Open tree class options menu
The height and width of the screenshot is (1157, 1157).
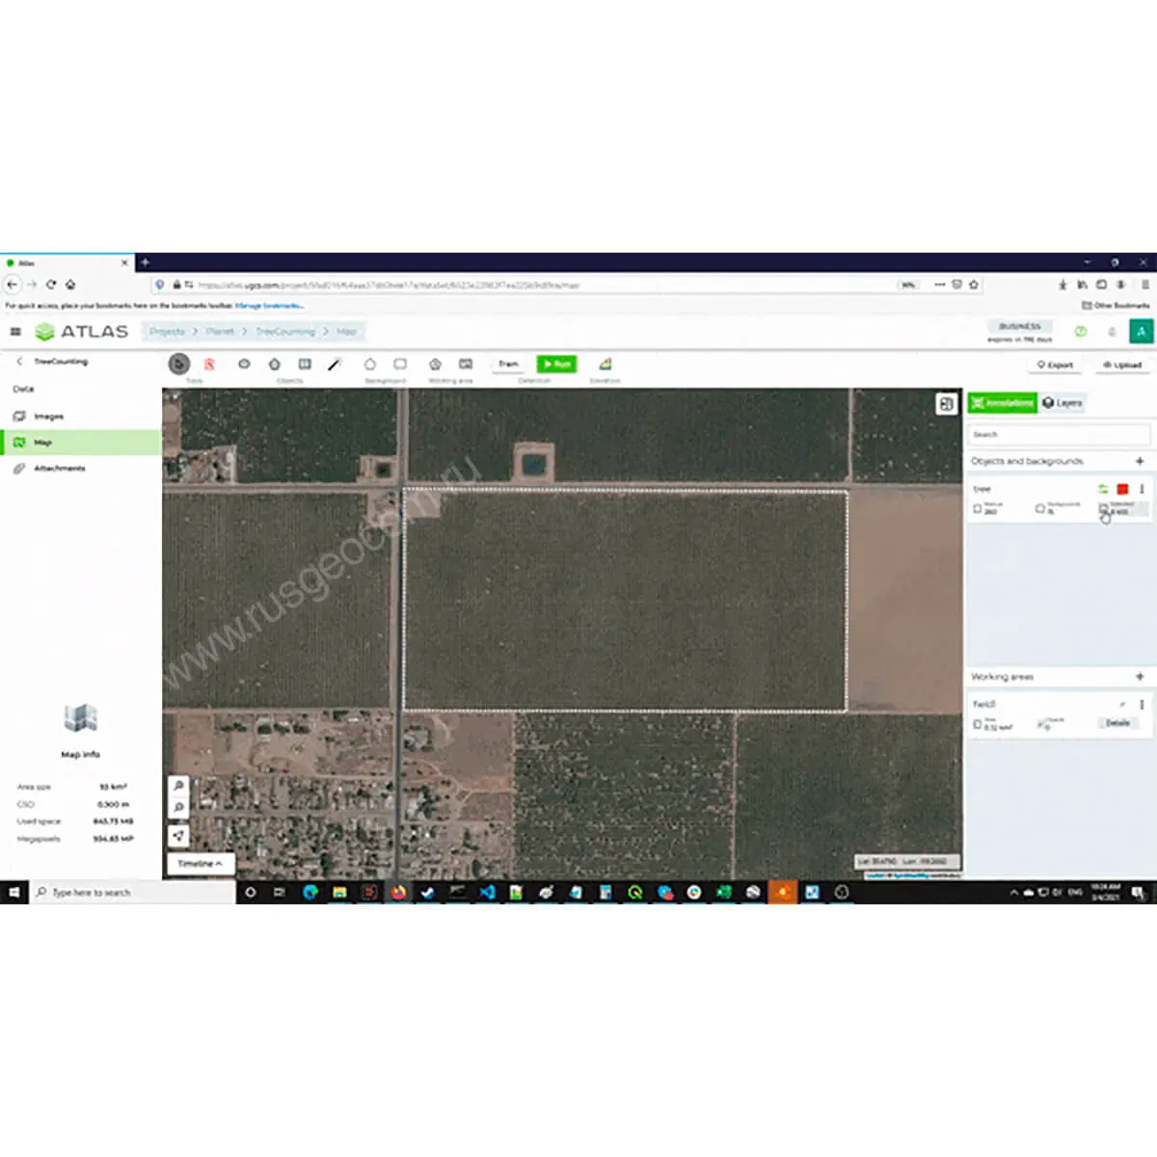point(1142,490)
